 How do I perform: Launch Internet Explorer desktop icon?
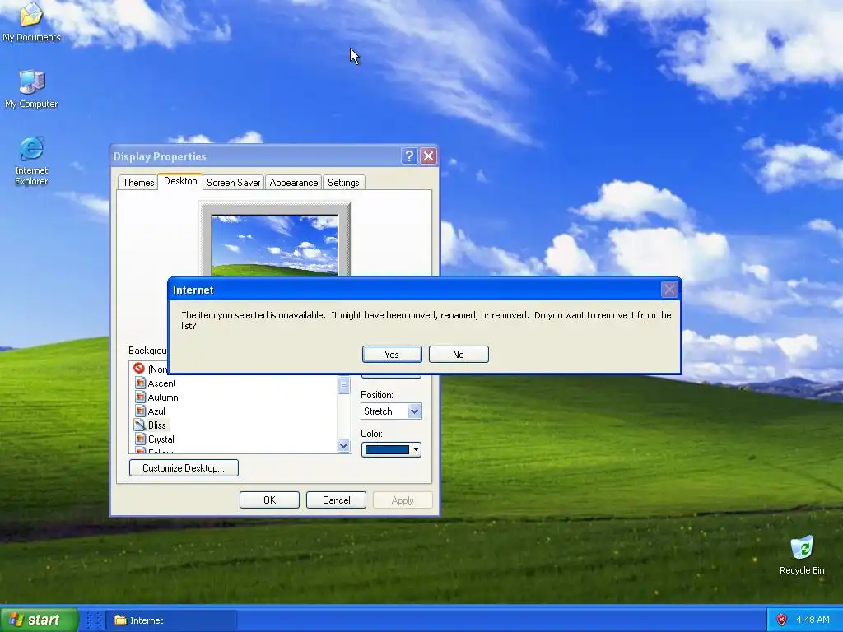(x=31, y=160)
